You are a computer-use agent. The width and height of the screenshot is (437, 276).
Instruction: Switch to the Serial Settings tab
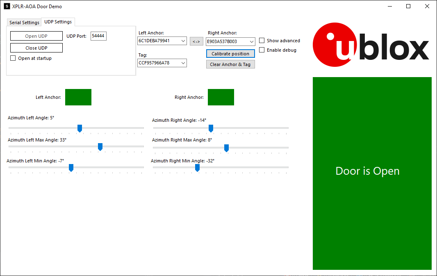(24, 23)
